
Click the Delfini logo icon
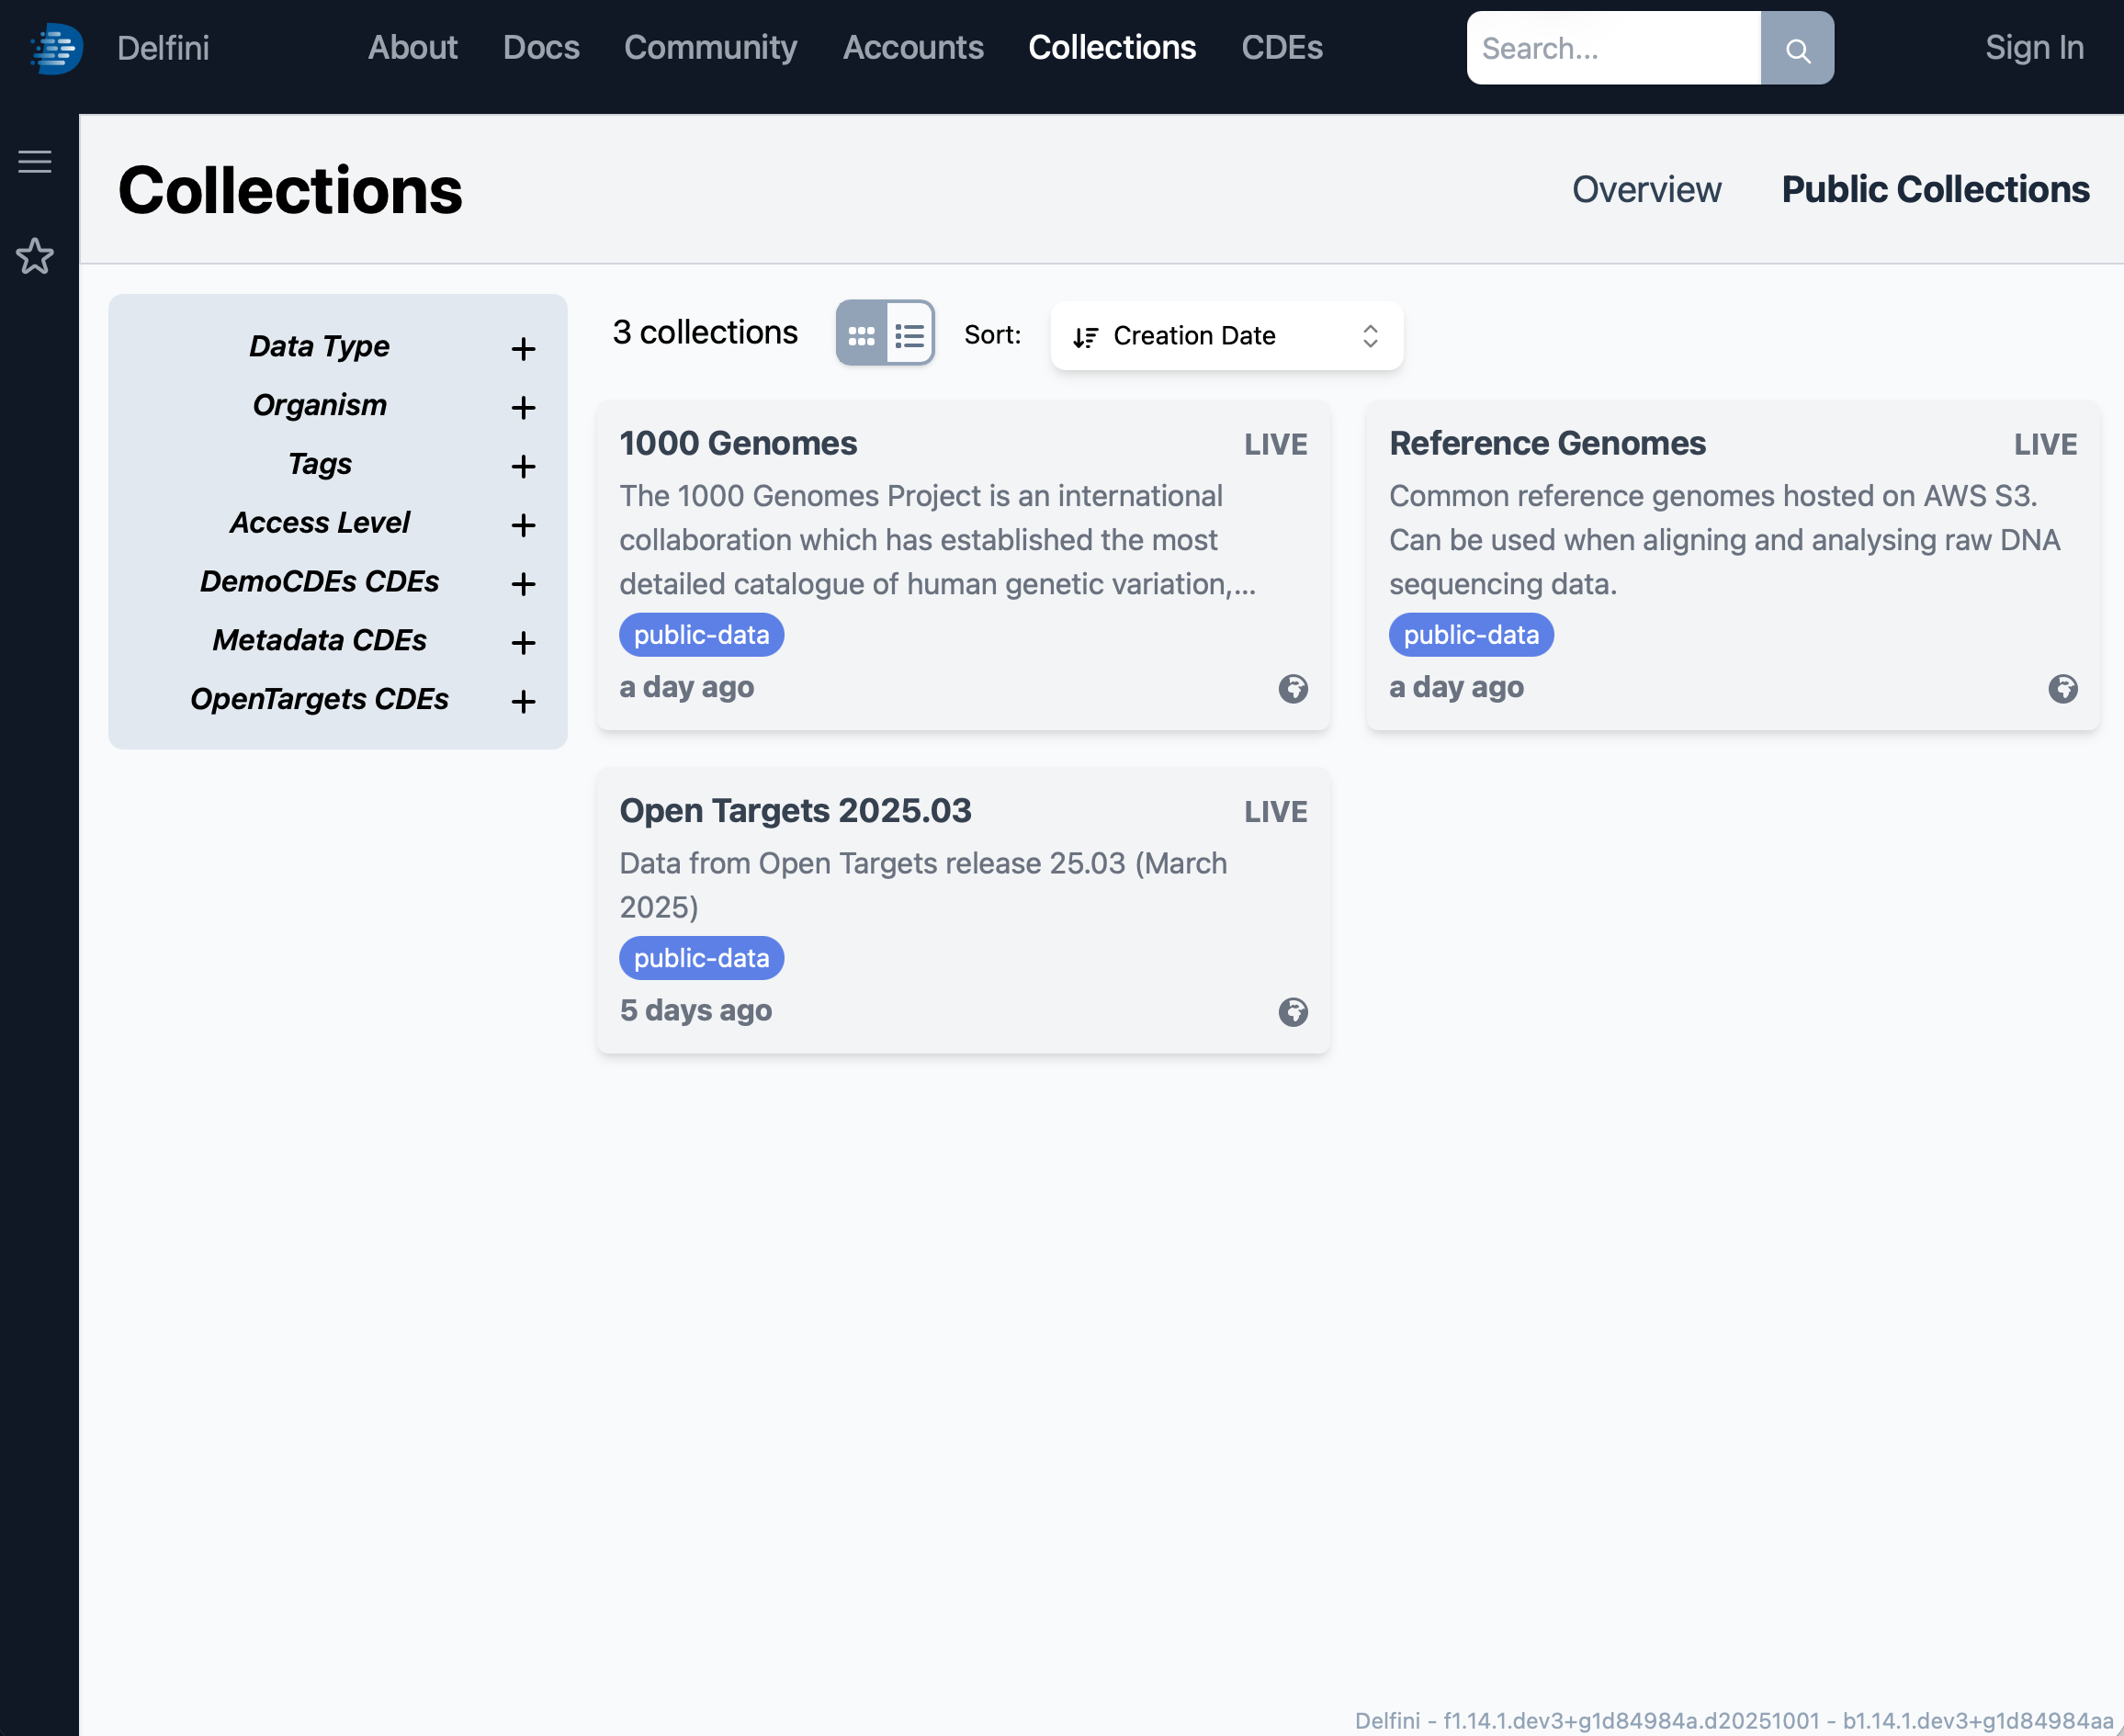56,48
